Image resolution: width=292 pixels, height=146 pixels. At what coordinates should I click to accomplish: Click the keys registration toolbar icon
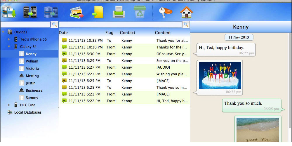click(x=165, y=12)
